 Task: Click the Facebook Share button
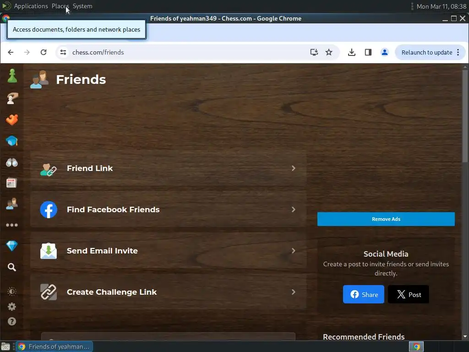point(363,295)
